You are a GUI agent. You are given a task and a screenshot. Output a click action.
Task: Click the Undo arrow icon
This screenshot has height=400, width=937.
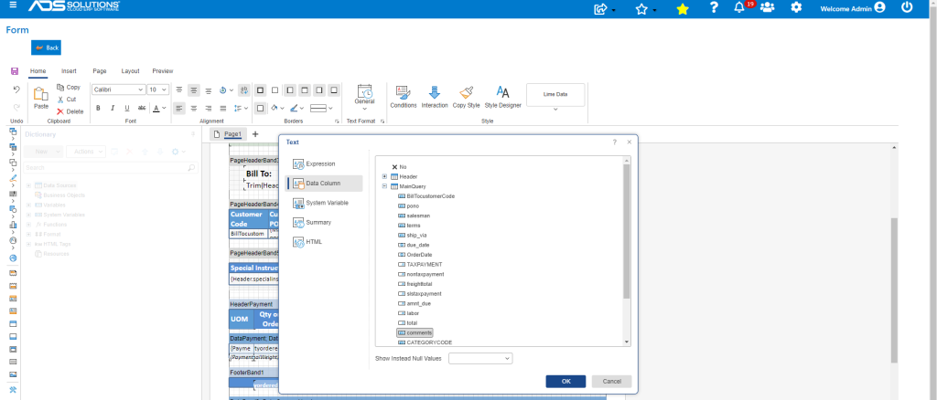16,89
